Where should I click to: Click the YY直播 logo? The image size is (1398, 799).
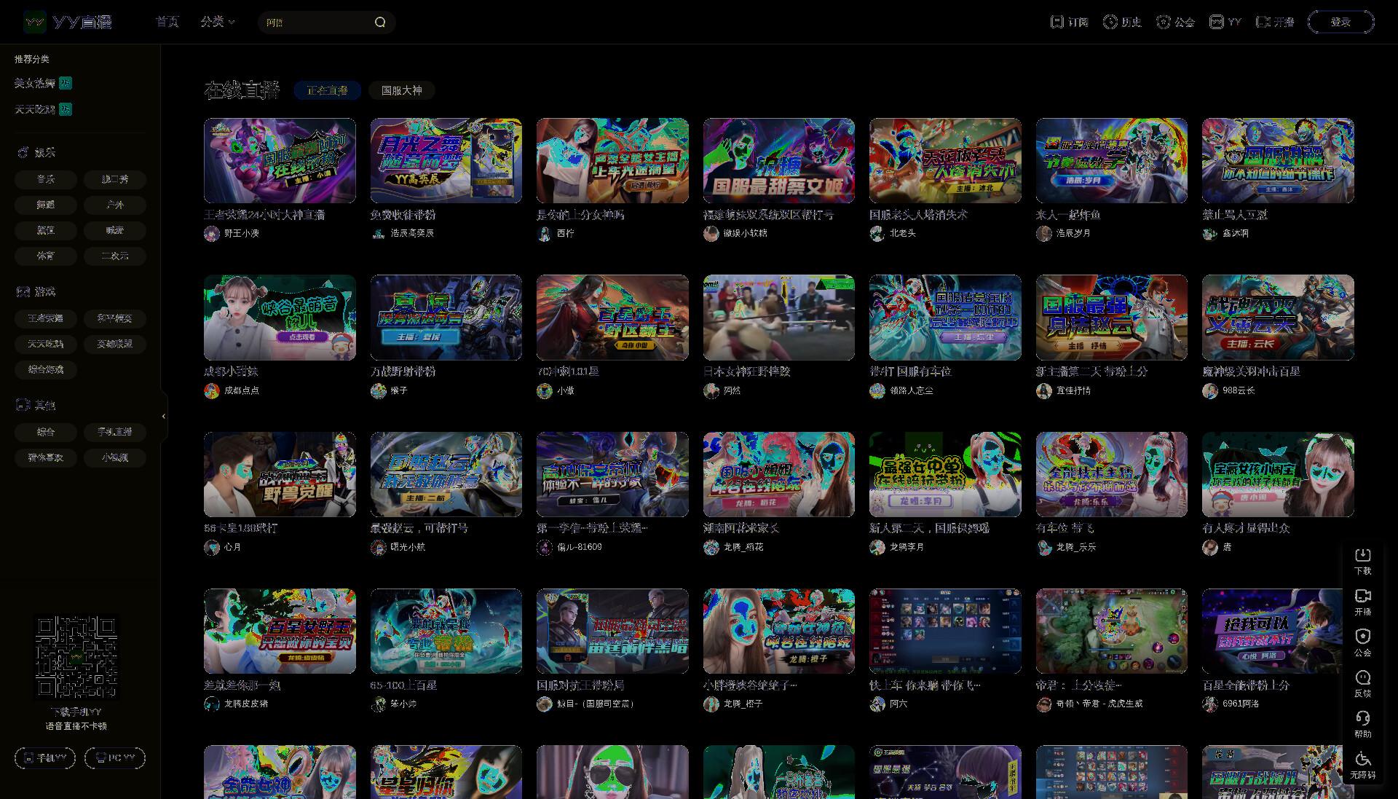pos(68,22)
